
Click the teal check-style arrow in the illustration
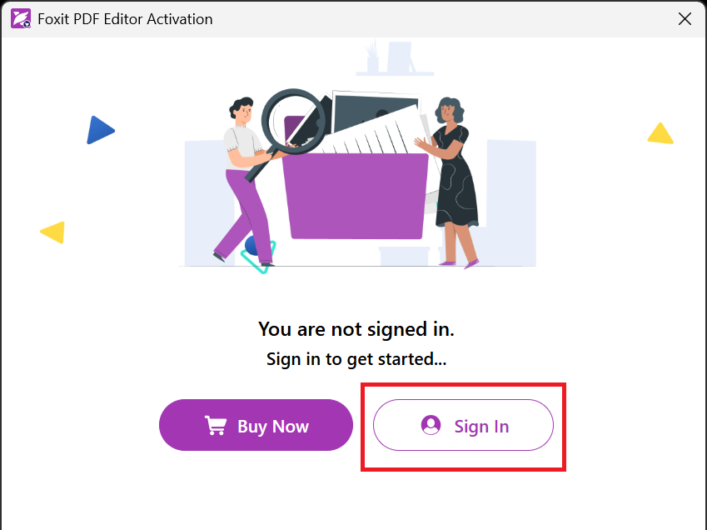(261, 258)
